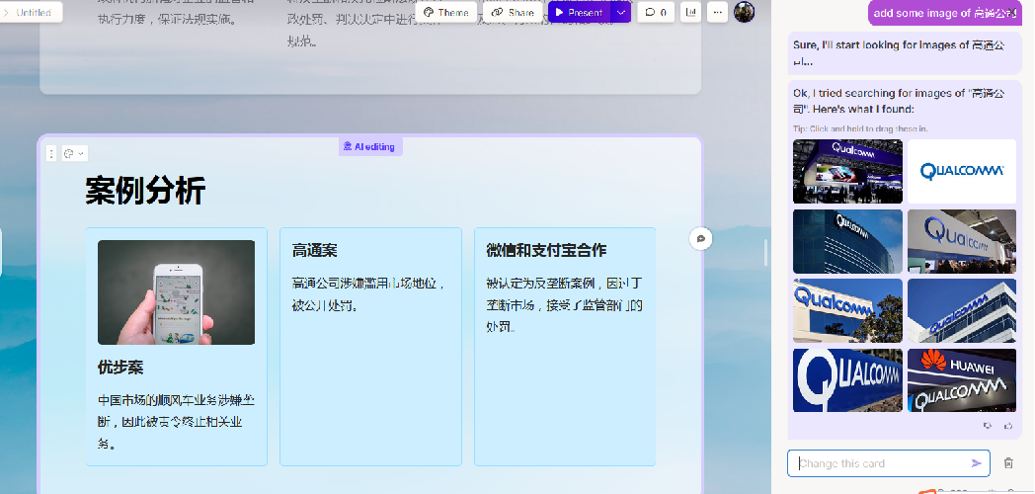The image size is (1035, 494).
Task: Open card drag handle menu
Action: (x=52, y=153)
